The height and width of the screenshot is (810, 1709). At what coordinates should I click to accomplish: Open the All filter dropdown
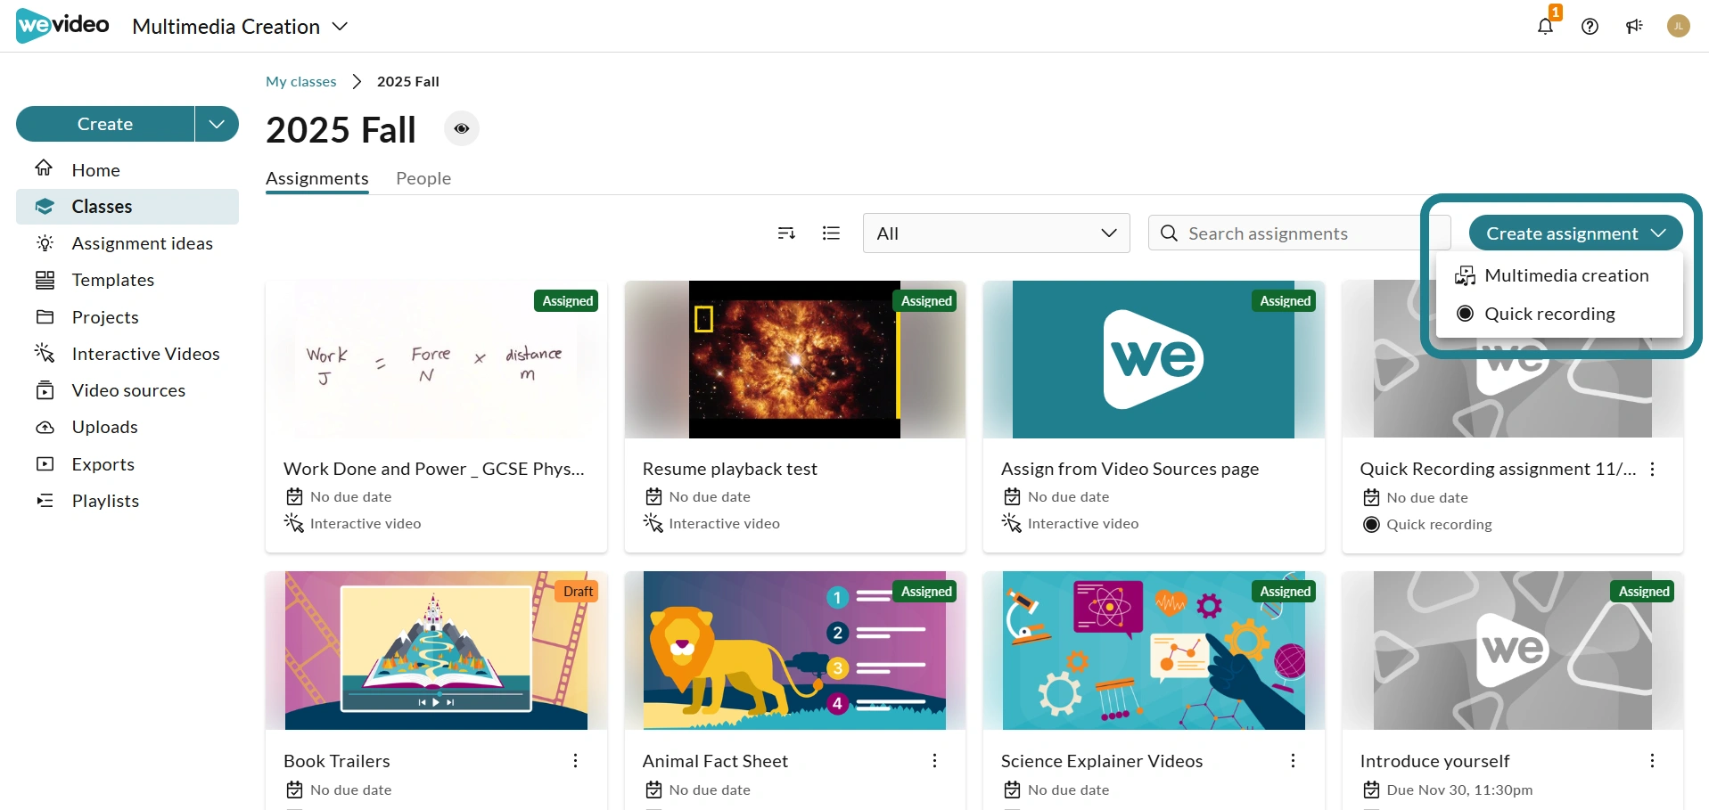click(996, 233)
